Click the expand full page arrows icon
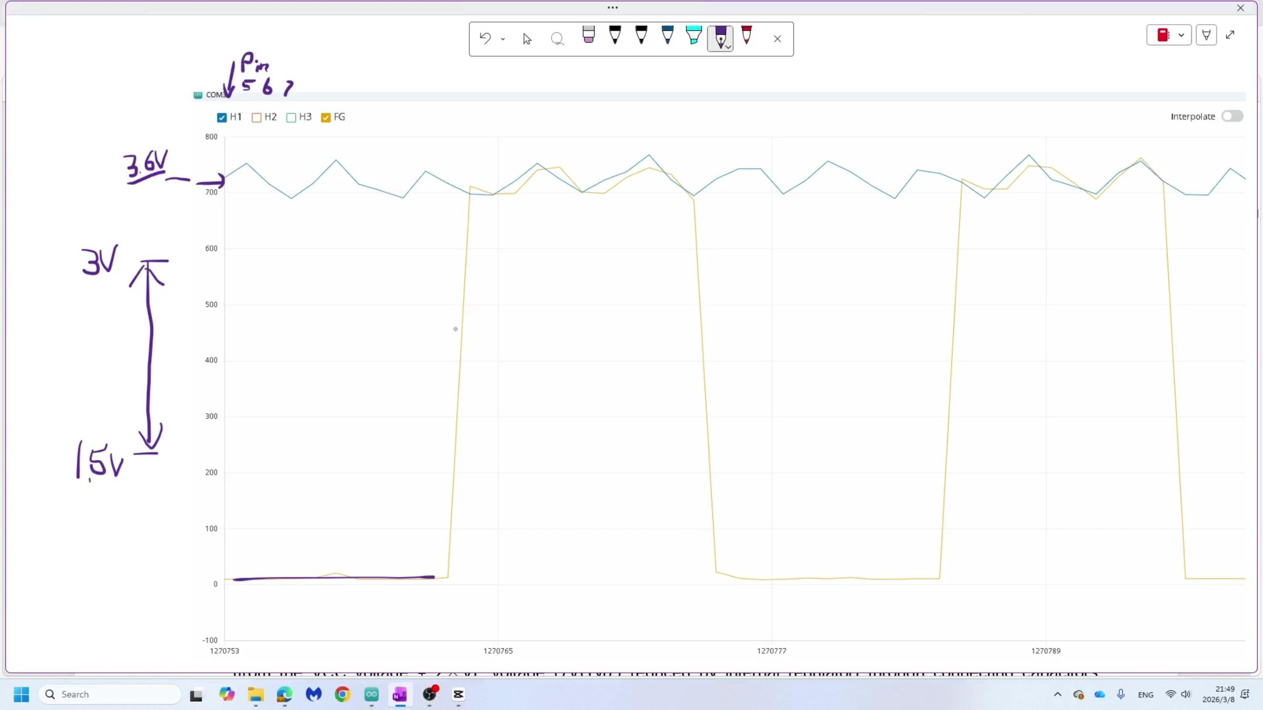Viewport: 1263px width, 710px height. coord(1230,35)
